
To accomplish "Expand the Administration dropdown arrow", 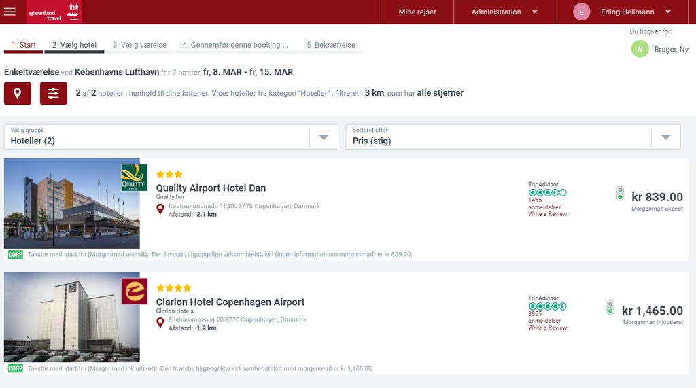I will [535, 12].
